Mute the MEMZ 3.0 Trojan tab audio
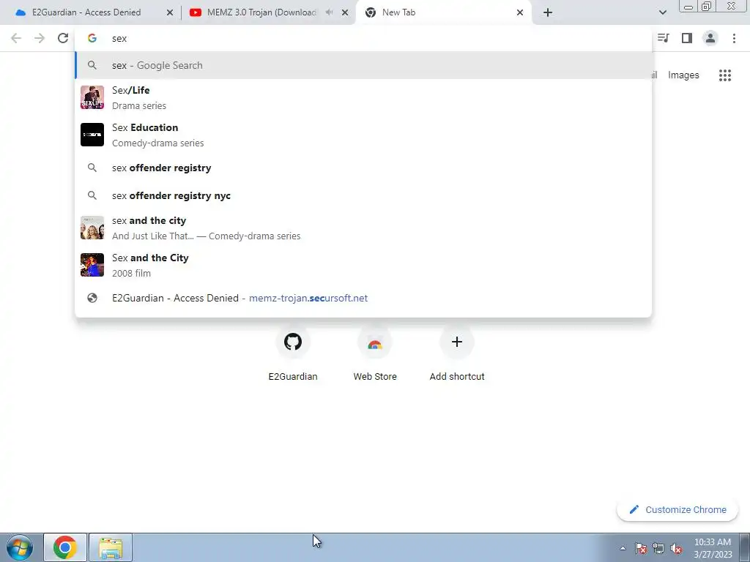Image resolution: width=750 pixels, height=562 pixels. click(329, 12)
